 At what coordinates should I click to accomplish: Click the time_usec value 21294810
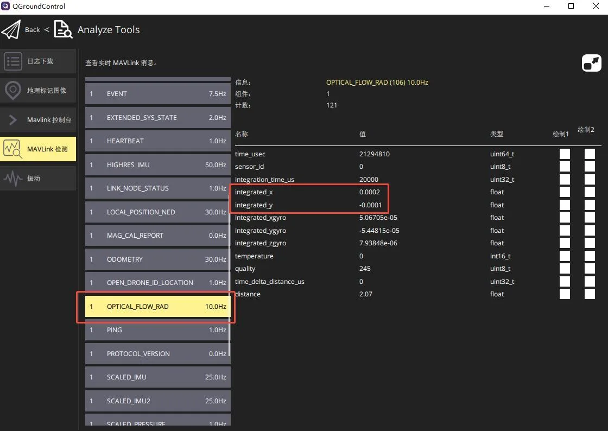374,154
